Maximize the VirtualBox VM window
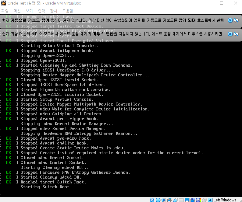242x202 pixels. click(222, 3)
